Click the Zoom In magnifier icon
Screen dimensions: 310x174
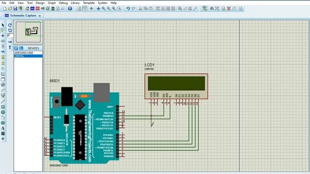pyautogui.click(x=103, y=9)
